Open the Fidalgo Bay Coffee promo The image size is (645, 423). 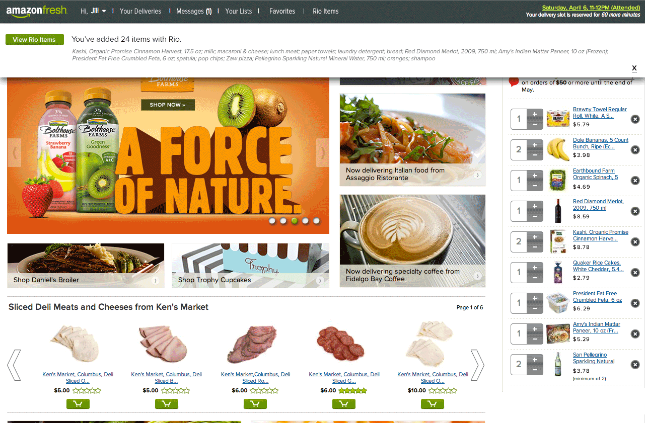click(412, 241)
